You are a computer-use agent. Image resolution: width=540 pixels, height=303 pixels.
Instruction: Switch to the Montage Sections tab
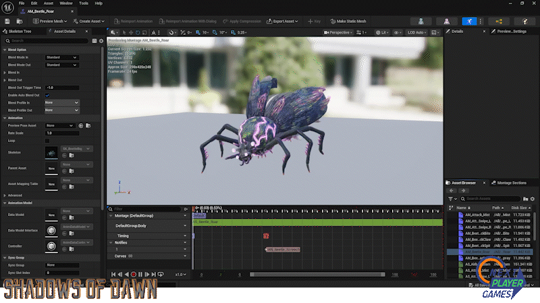click(x=509, y=183)
